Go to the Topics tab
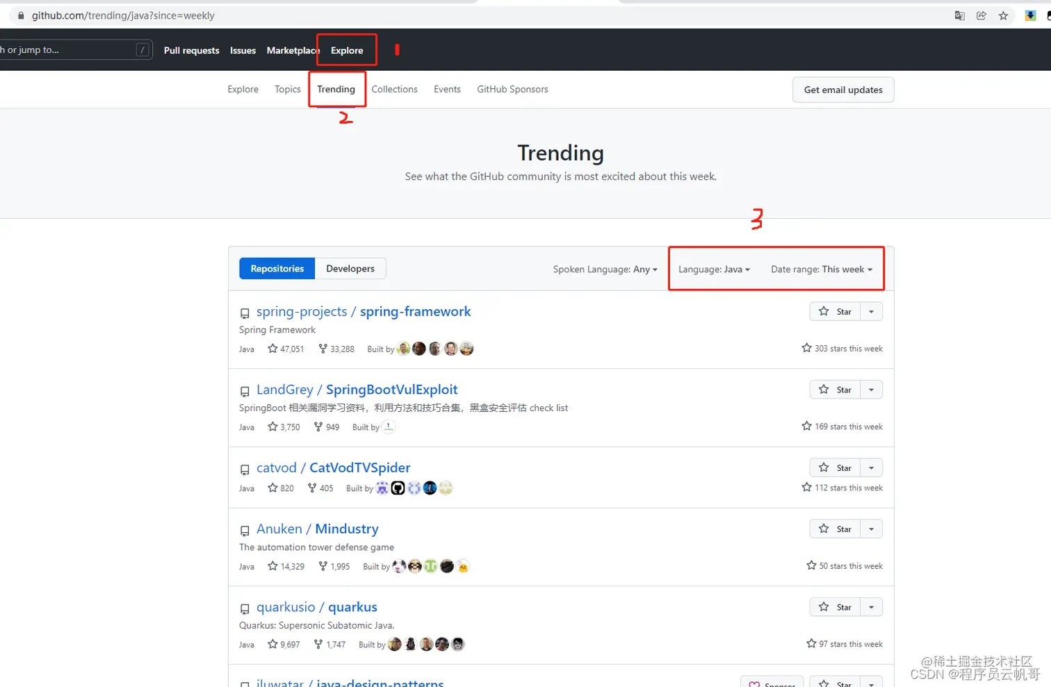The height and width of the screenshot is (687, 1051). 288,89
